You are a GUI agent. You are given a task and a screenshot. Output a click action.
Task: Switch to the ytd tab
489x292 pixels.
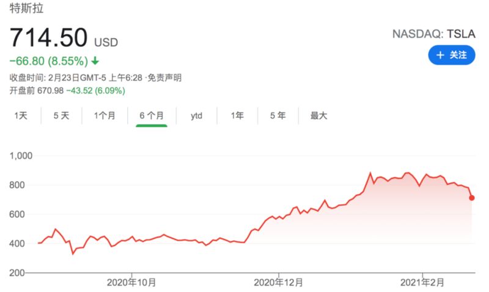coord(196,115)
